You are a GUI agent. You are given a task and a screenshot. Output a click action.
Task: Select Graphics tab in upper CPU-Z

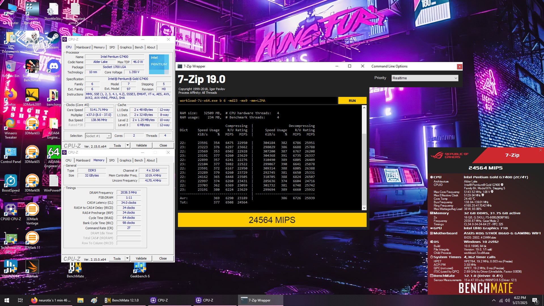point(126,47)
